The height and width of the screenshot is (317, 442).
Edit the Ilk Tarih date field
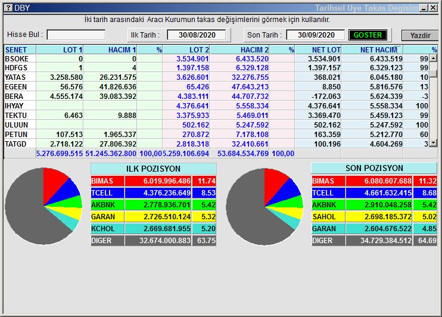pyautogui.click(x=197, y=35)
